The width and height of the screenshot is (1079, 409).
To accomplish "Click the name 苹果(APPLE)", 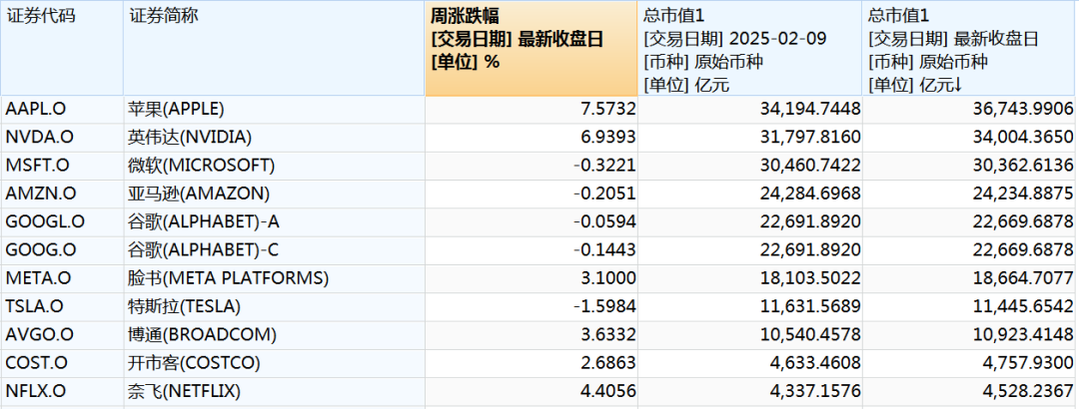I will click(176, 110).
